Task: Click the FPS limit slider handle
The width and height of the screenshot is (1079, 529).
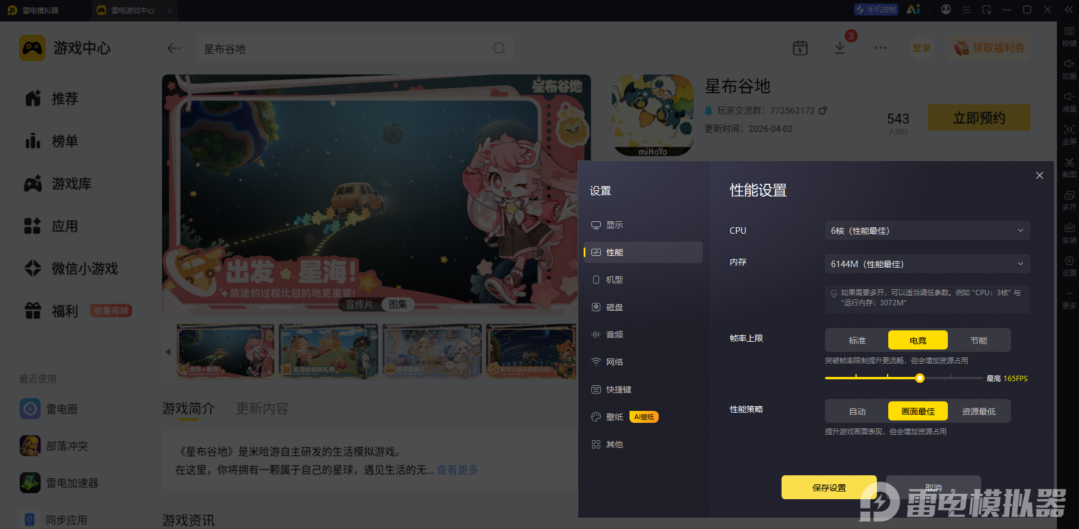Action: coord(920,378)
